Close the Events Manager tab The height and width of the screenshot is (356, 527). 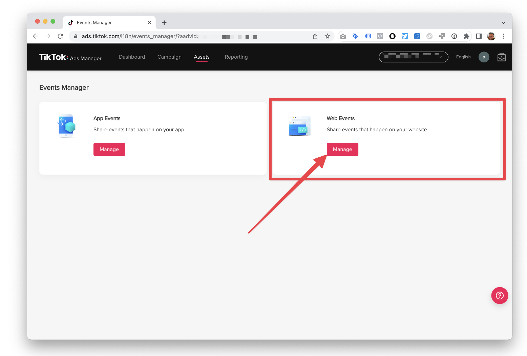[x=149, y=23]
